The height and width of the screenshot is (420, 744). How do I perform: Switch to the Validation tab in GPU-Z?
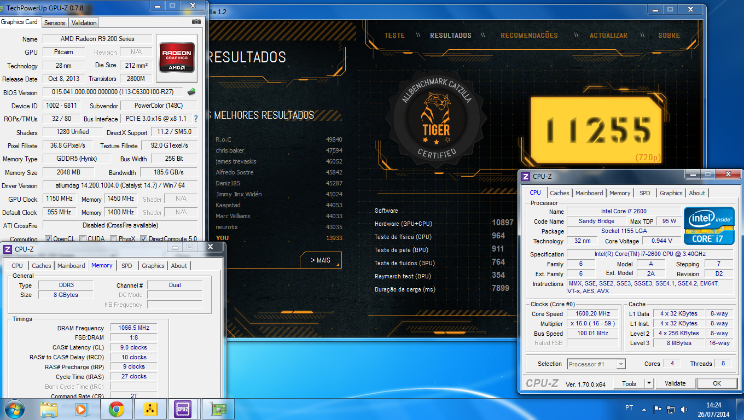(84, 22)
